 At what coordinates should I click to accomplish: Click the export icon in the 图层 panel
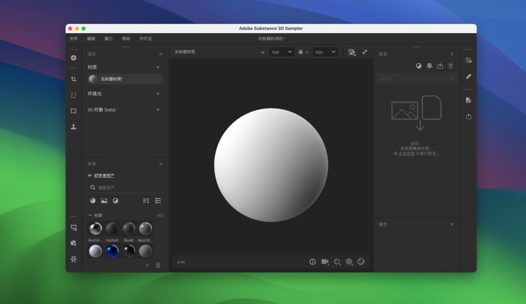point(440,66)
